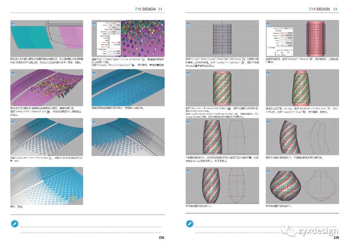Click step badge on tapered striped vase image
This screenshot has height=247, width=350.
268,73
